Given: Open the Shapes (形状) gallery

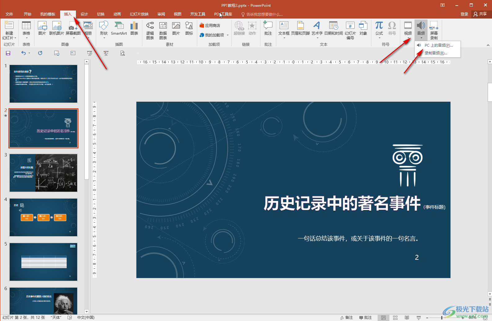Looking at the screenshot, I should (104, 30).
